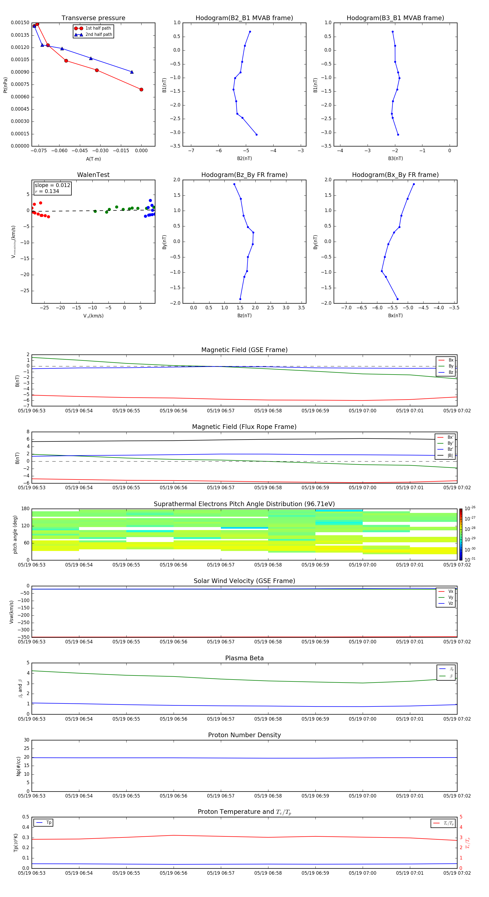Click the 'Bz(nT)' x-axis label
489x897 pixels.
tap(244, 316)
